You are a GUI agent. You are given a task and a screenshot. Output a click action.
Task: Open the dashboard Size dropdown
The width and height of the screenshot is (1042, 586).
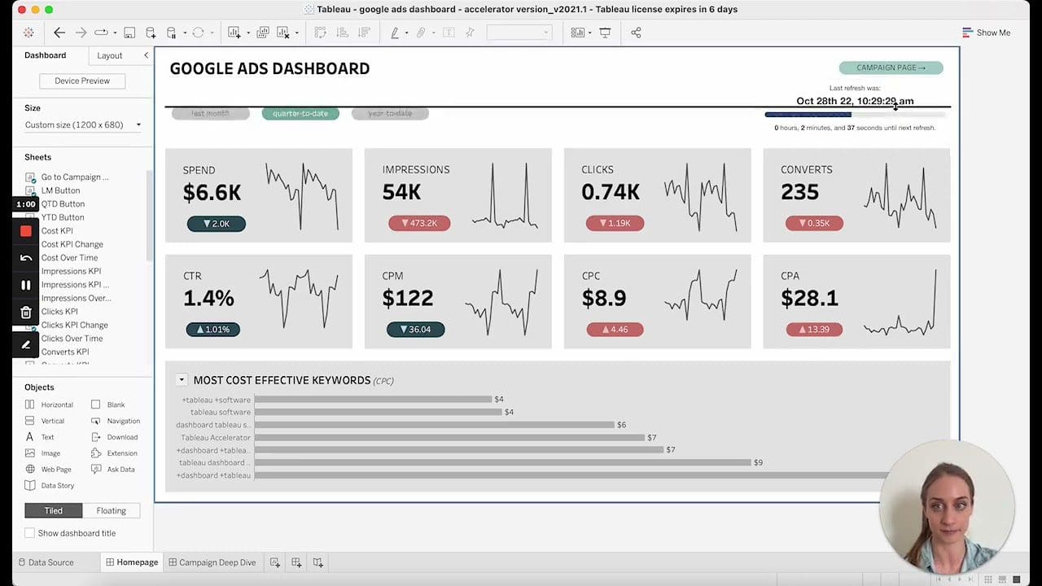[x=83, y=125]
